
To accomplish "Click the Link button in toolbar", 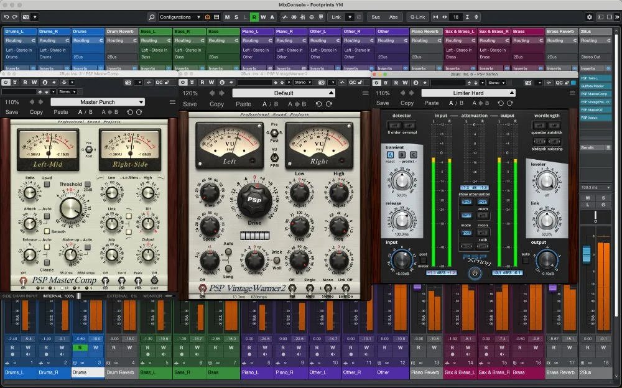I will click(336, 17).
